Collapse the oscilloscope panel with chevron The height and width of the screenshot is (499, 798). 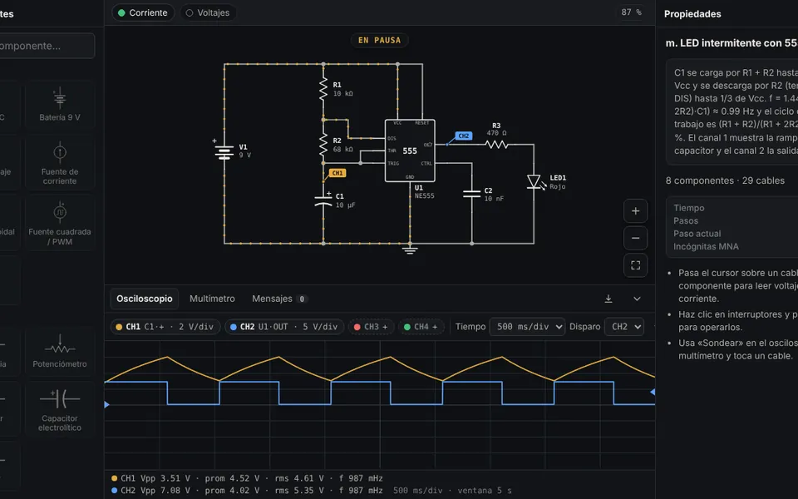(637, 299)
